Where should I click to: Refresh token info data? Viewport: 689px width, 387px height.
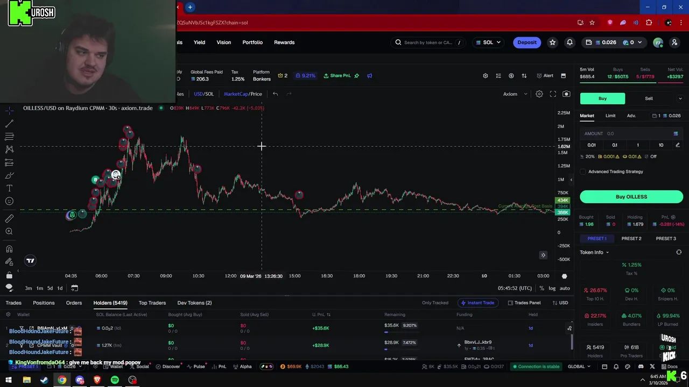tap(679, 252)
